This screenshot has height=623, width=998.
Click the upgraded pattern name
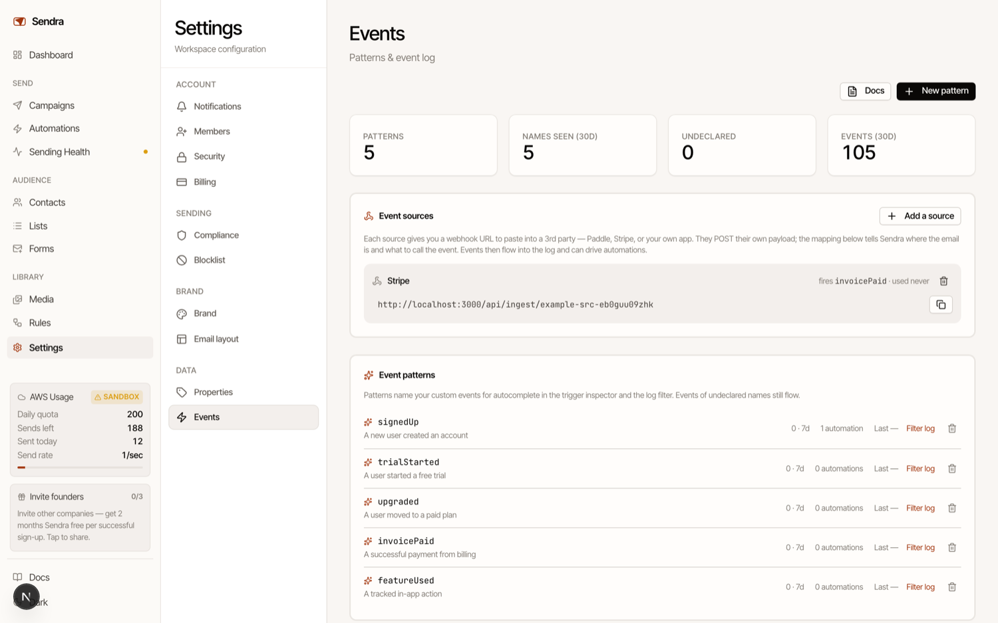pyautogui.click(x=398, y=501)
